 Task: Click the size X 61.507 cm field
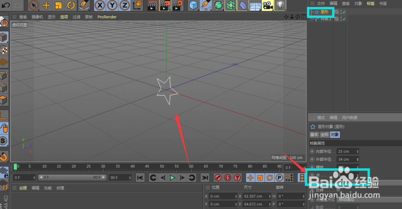[256, 197]
